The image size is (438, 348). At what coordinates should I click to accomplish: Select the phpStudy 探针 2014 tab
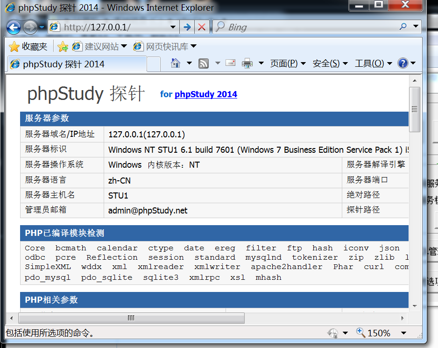pos(77,64)
